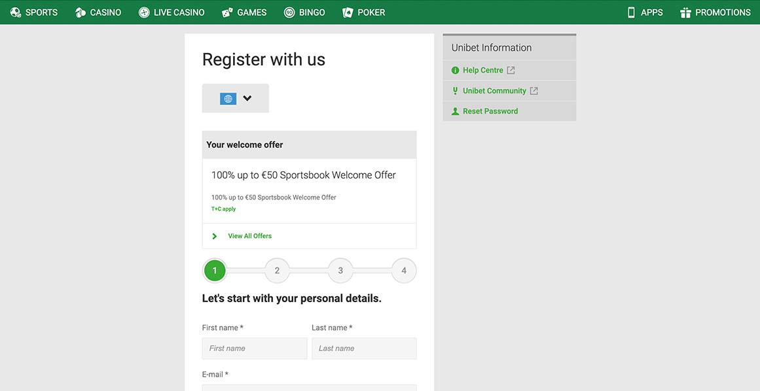760x391 pixels.
Task: Click the Live Casino roulette icon
Action: (144, 12)
